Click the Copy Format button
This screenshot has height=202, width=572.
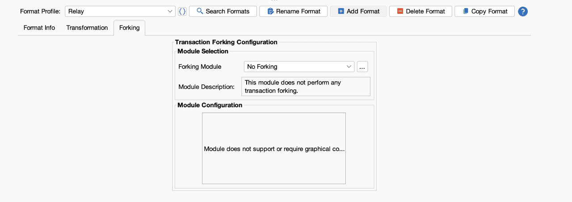[484, 11]
